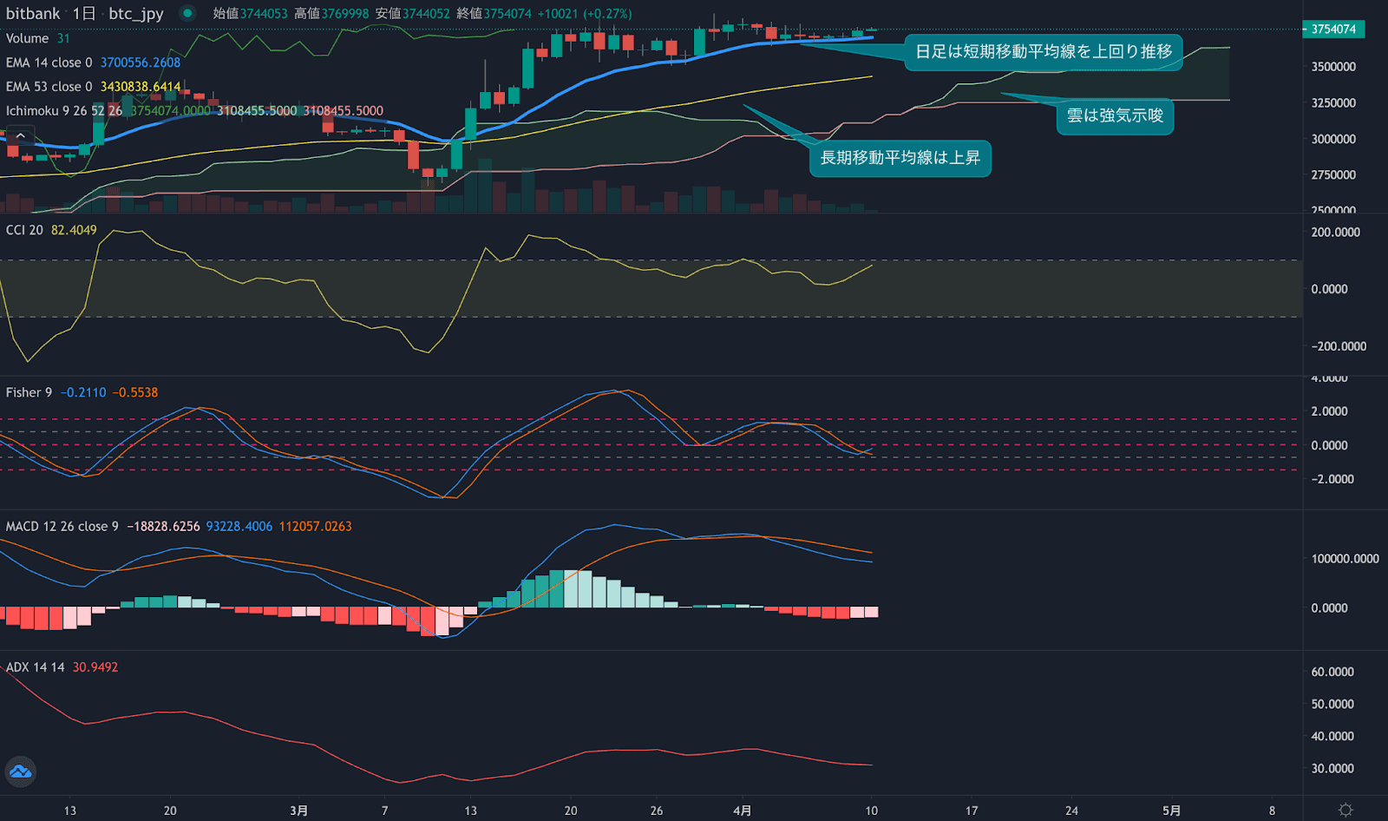Toggle visibility of the EMA 14 line
Screen dimensions: 1388x821
48,62
